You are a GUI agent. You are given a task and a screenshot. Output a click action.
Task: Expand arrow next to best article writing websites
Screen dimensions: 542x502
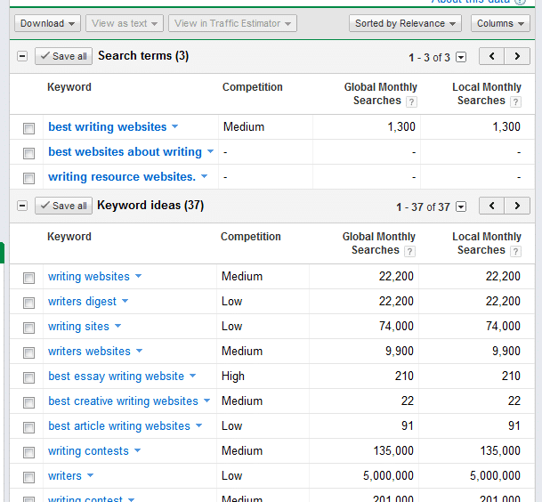pos(198,425)
